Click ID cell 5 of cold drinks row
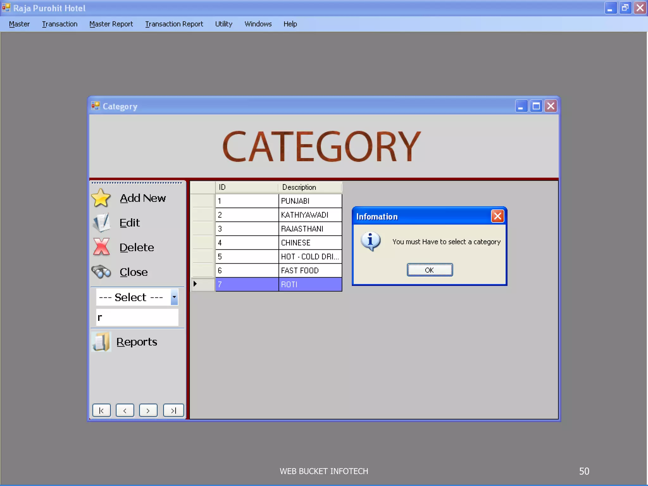 click(x=247, y=257)
